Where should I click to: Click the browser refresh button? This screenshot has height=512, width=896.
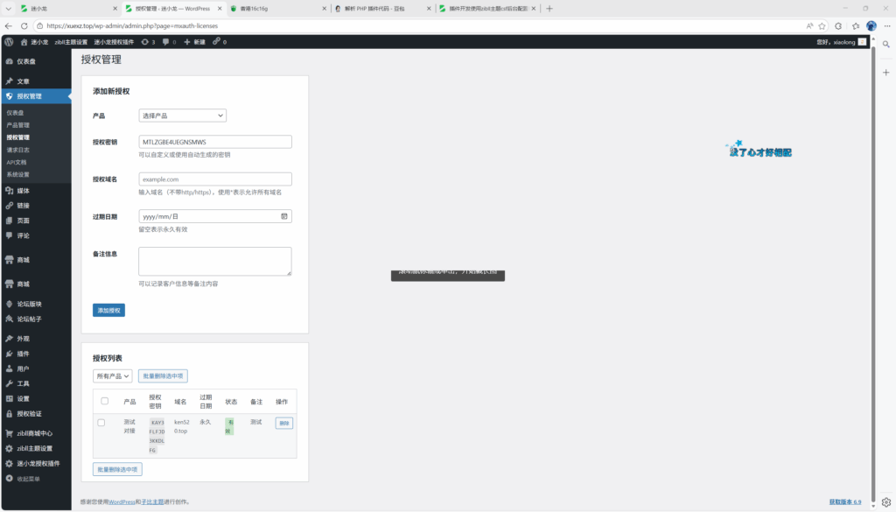pyautogui.click(x=24, y=26)
